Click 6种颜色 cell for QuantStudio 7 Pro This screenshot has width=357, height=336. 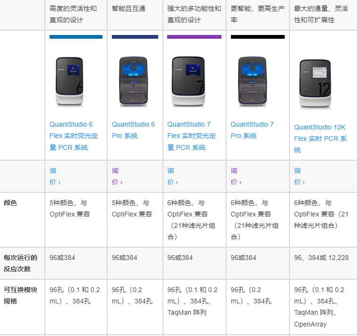pyautogui.click(x=258, y=220)
